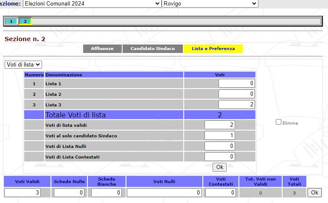Focus the Lista 3 votes field

pyautogui.click(x=236, y=104)
